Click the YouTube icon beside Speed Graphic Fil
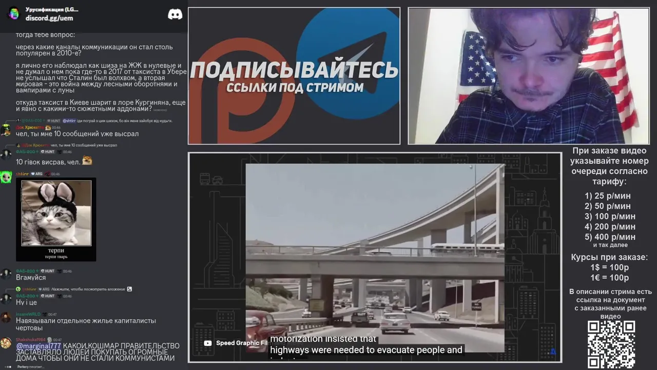The height and width of the screenshot is (370, 657). click(x=207, y=343)
